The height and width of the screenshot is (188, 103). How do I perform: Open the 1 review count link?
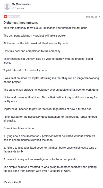[20, 8]
